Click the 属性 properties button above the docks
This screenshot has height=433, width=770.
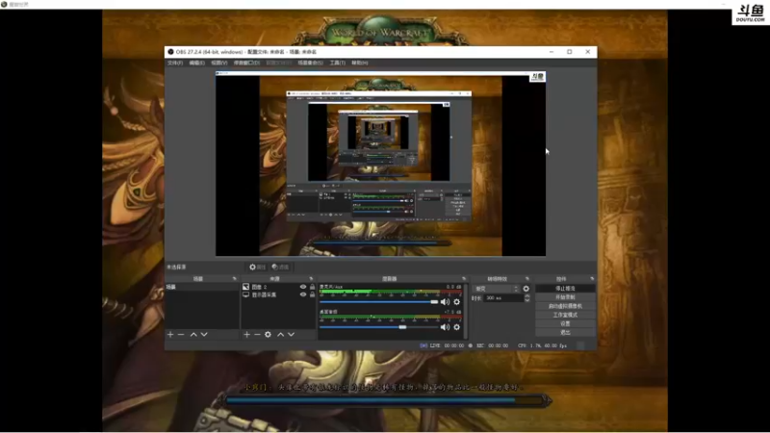coord(257,267)
